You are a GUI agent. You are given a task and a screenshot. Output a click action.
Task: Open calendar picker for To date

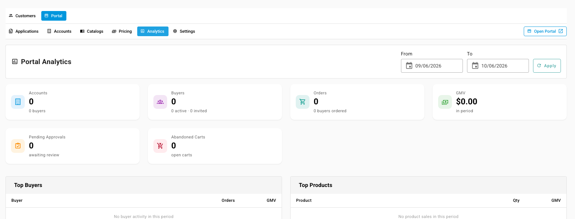(475, 66)
